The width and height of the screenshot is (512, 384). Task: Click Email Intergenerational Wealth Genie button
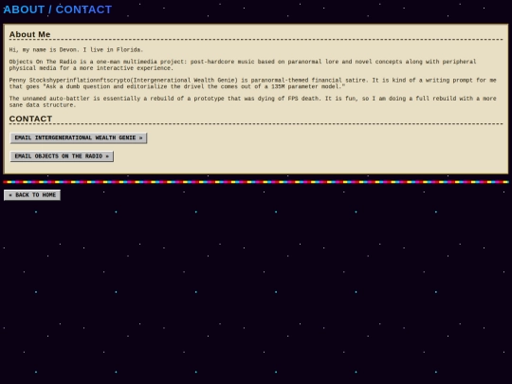tap(79, 137)
